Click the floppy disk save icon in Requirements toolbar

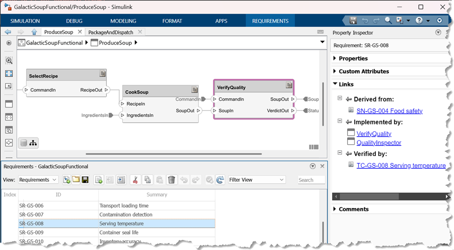pos(85,180)
